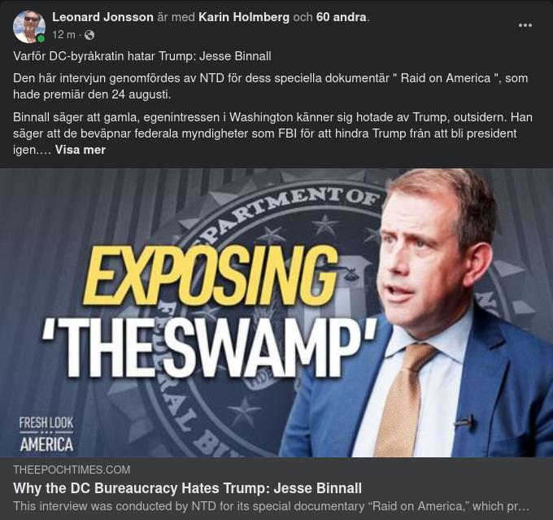
Task: Click the Fresh Look America logo
Action: (46, 434)
